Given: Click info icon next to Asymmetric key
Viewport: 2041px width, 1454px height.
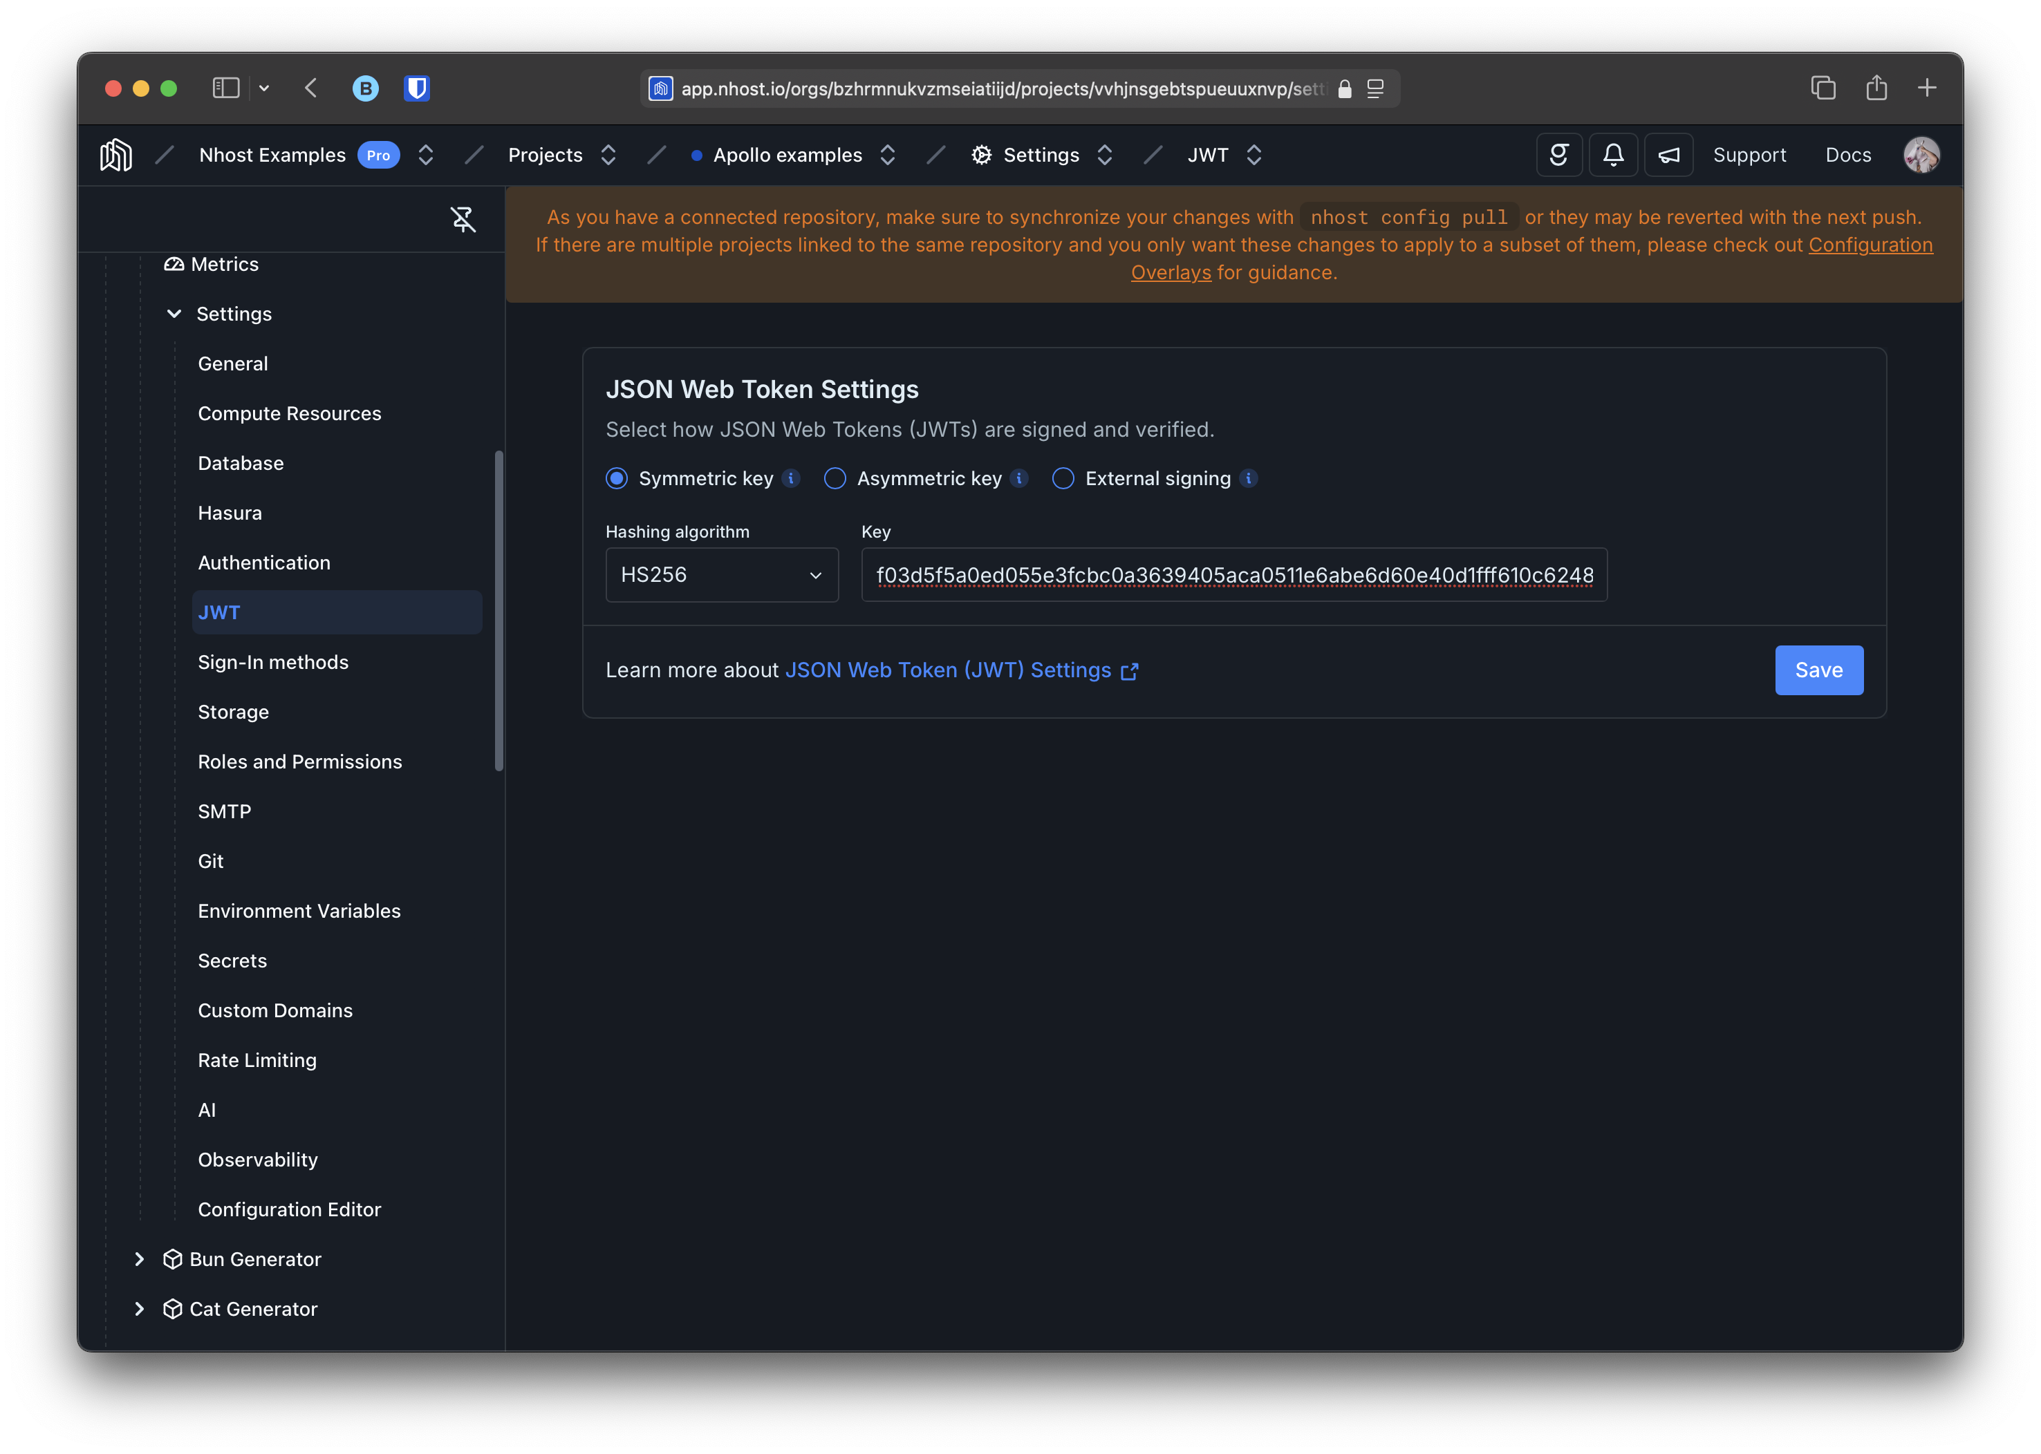Looking at the screenshot, I should 1018,478.
